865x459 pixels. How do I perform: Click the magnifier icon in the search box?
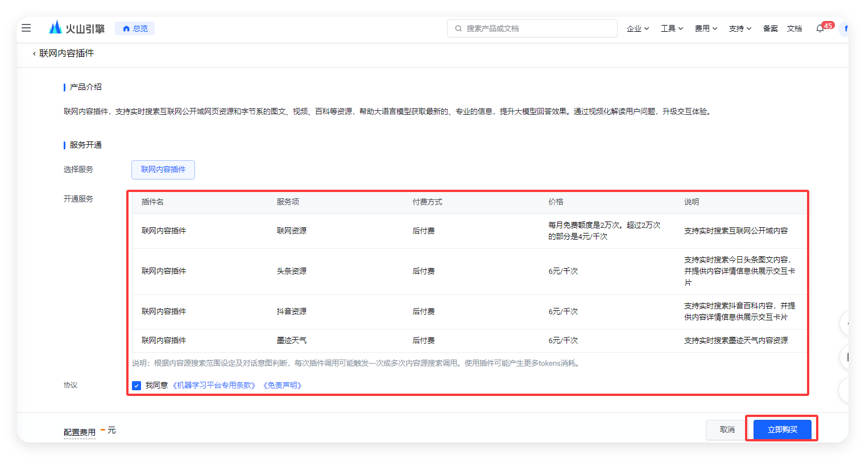point(458,28)
